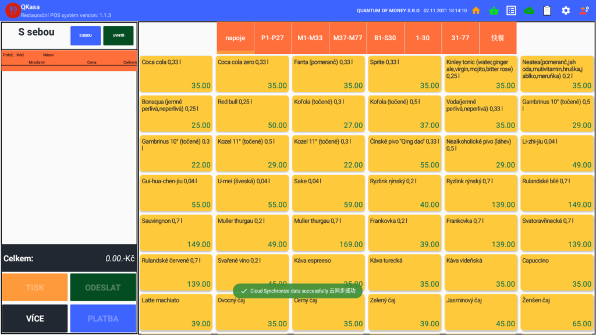The image size is (596, 335).
Task: Add Coca cola 0,33 l to order
Action: (x=176, y=74)
